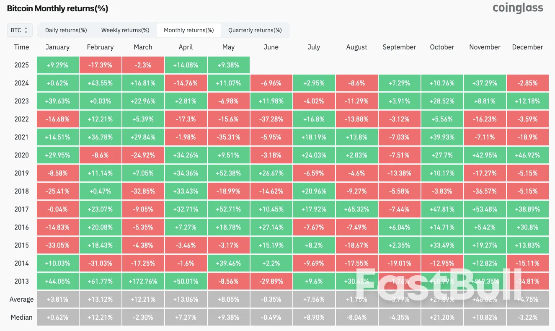This screenshot has width=555, height=331.
Task: Switch to Daily returns(%) tab
Action: (x=66, y=30)
